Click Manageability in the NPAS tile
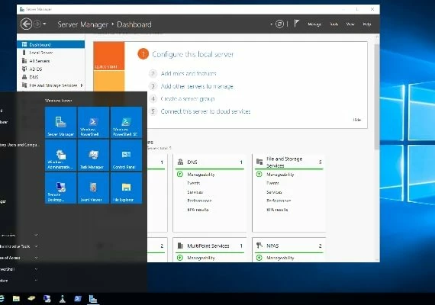This screenshot has width=435, height=305. (x=280, y=258)
